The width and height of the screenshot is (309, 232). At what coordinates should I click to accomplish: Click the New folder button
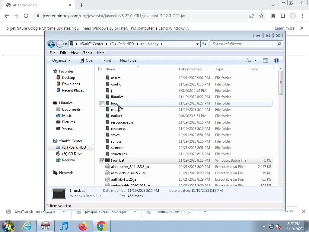[129, 60]
